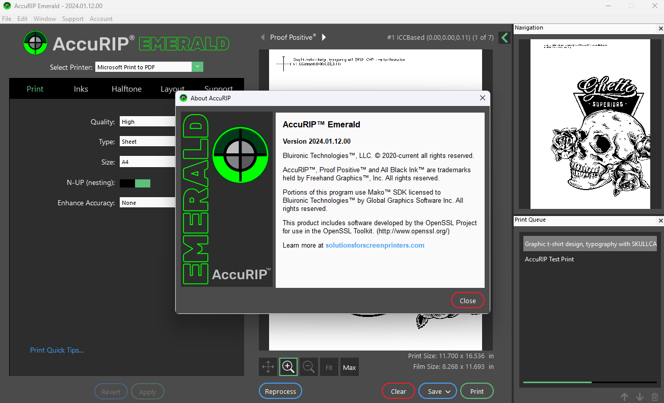The width and height of the screenshot is (664, 403).
Task: Click the zoom out magnifier
Action: click(308, 367)
